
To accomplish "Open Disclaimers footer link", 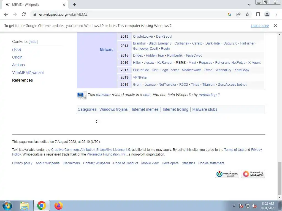I will pyautogui.click(x=71, y=163).
